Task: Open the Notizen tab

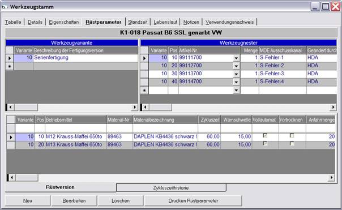Action: [x=191, y=22]
